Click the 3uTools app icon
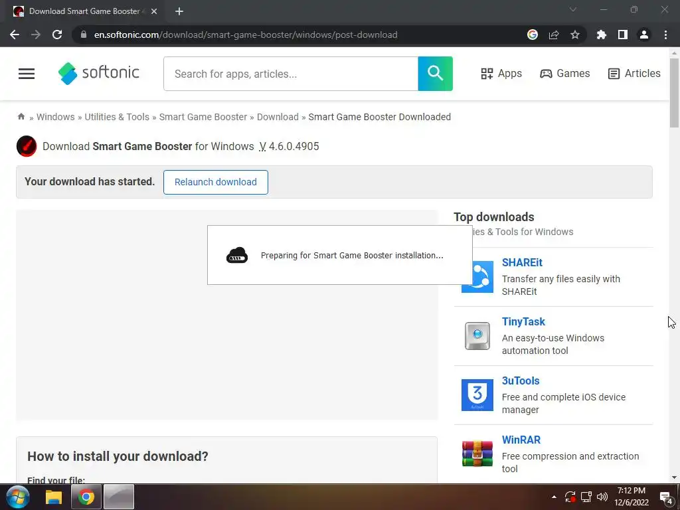The height and width of the screenshot is (510, 680). click(x=477, y=394)
